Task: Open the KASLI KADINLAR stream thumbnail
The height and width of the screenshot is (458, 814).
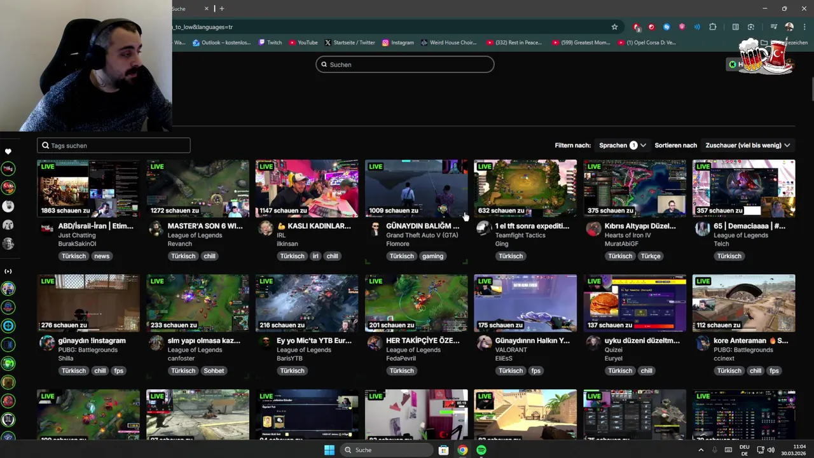Action: click(307, 188)
